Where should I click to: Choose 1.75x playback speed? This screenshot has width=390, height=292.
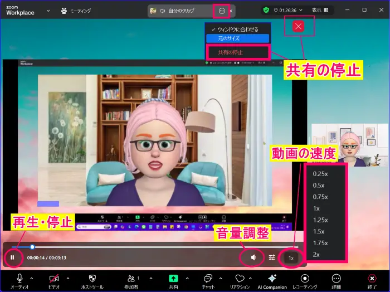(320, 243)
